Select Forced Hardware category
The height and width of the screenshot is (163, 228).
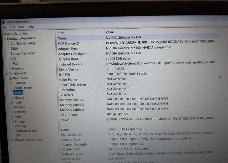click(x=23, y=53)
